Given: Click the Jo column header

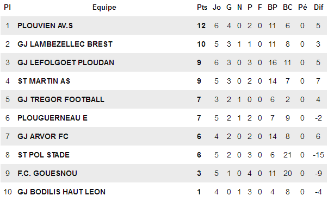Looking at the screenshot, I should pos(216,7).
